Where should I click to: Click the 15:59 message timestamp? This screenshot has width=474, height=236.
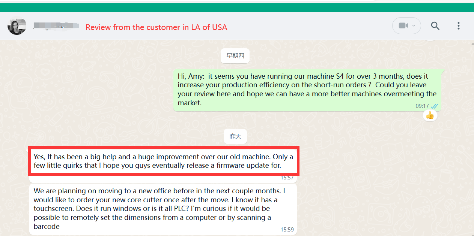click(x=287, y=229)
